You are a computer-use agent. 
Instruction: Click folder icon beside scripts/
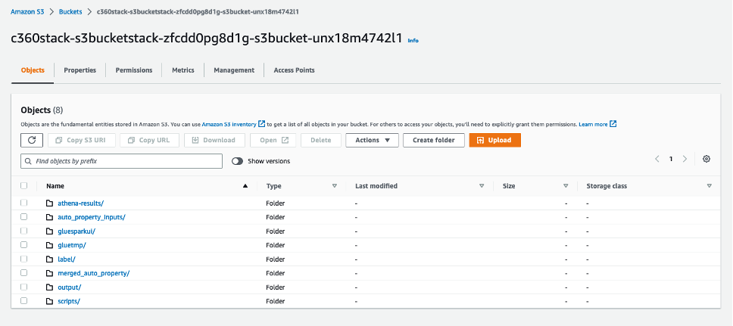tap(49, 301)
